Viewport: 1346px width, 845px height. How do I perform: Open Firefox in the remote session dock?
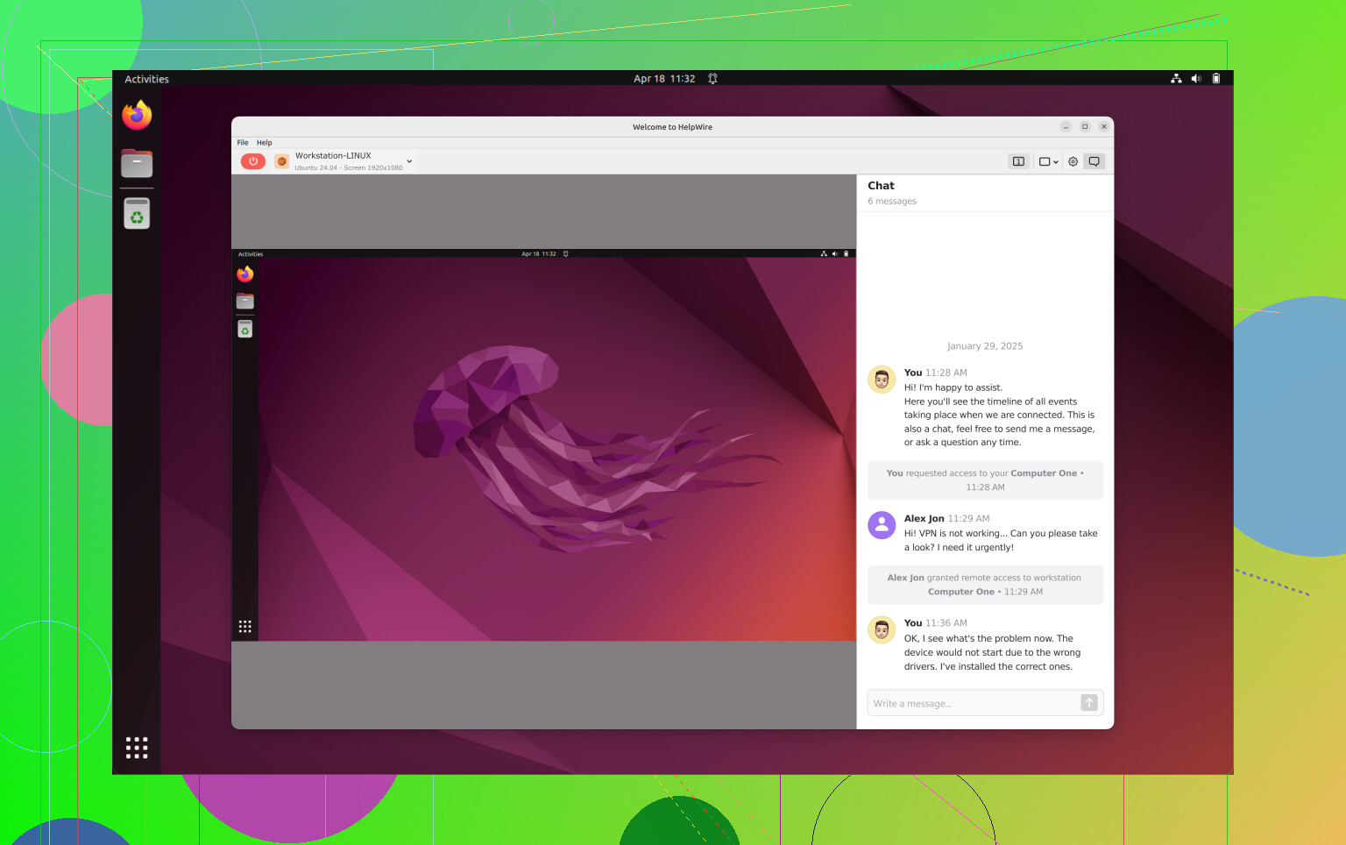coord(244,274)
